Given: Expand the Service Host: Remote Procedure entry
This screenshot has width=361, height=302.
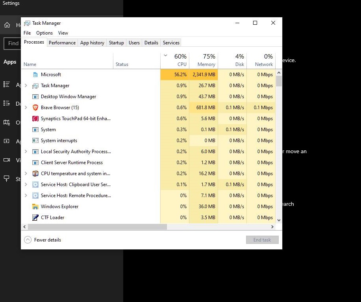Looking at the screenshot, I should pos(26,195).
